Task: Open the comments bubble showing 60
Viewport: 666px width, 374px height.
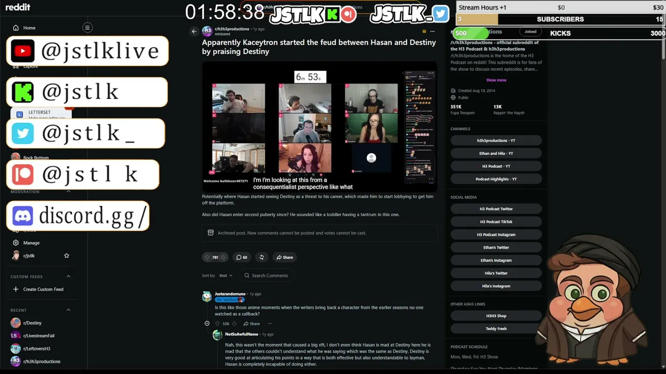Action: click(x=241, y=257)
